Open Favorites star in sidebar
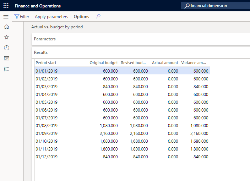Viewport: 250px width, 181px height. 6,37
